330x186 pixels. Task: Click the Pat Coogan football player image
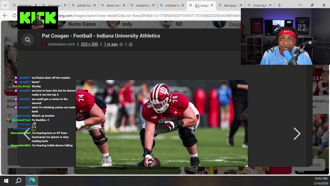162,123
